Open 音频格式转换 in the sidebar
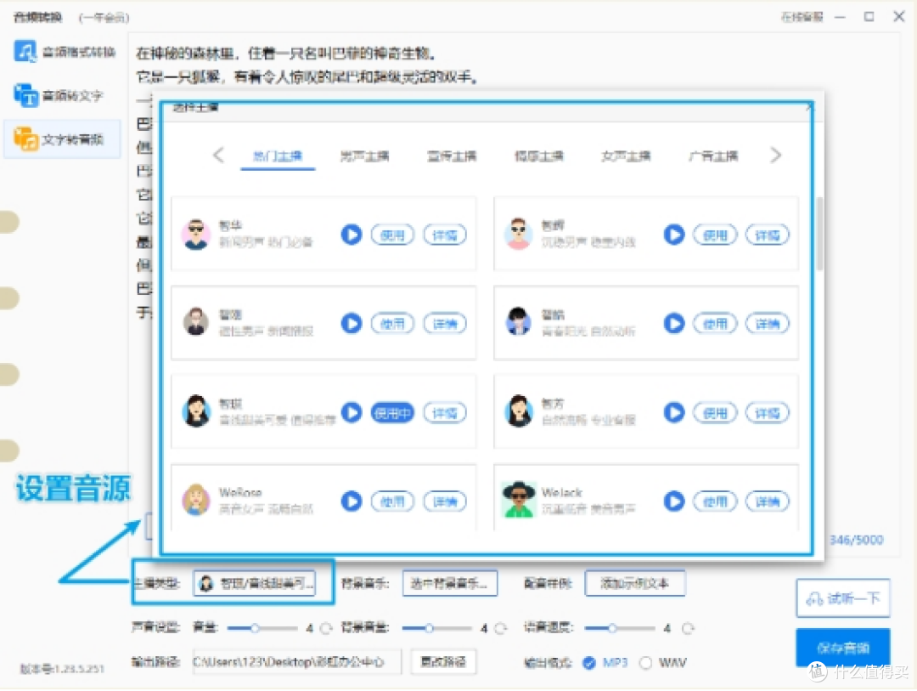The width and height of the screenshot is (917, 691). (65, 52)
